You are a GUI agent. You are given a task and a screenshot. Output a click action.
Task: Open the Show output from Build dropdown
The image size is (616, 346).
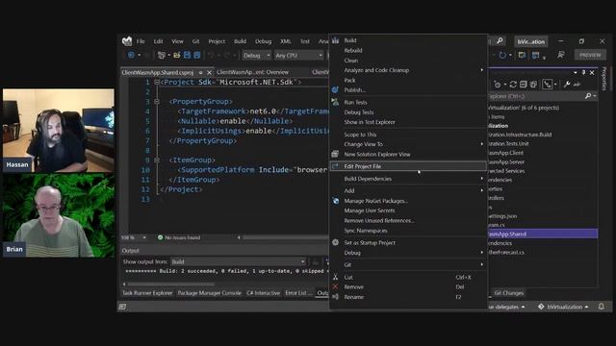(238, 261)
